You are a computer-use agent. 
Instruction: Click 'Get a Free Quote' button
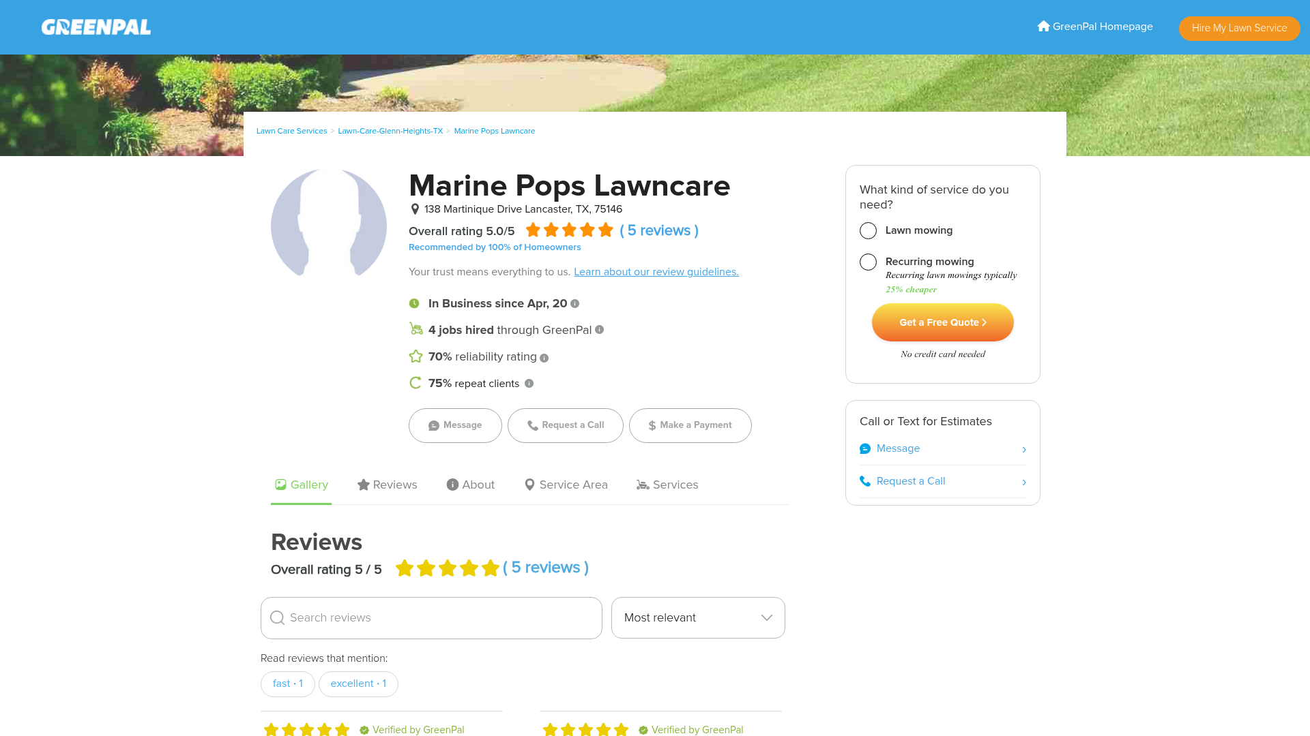[942, 322]
